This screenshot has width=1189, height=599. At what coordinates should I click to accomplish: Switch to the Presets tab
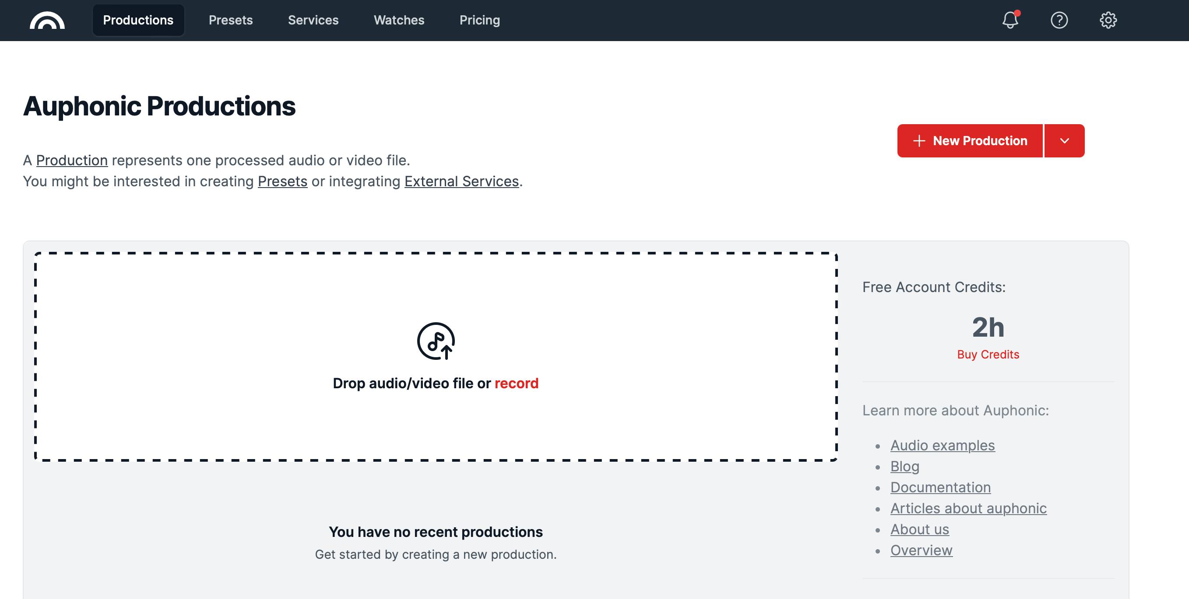tap(230, 20)
